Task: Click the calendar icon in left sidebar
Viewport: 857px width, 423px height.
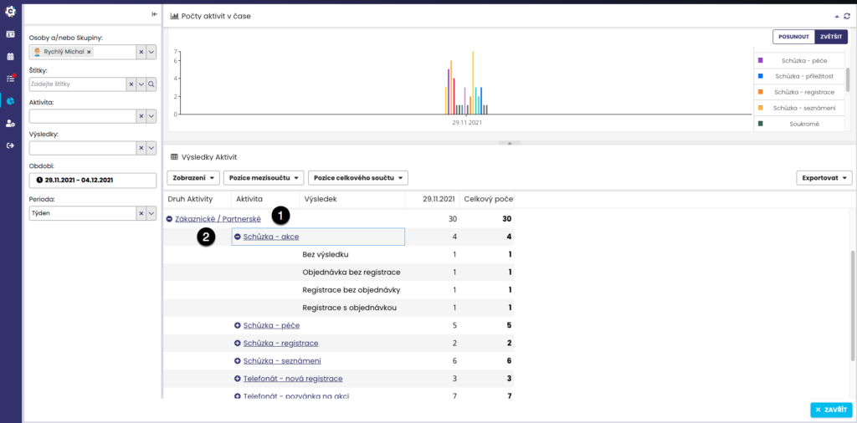Action: coord(10,57)
